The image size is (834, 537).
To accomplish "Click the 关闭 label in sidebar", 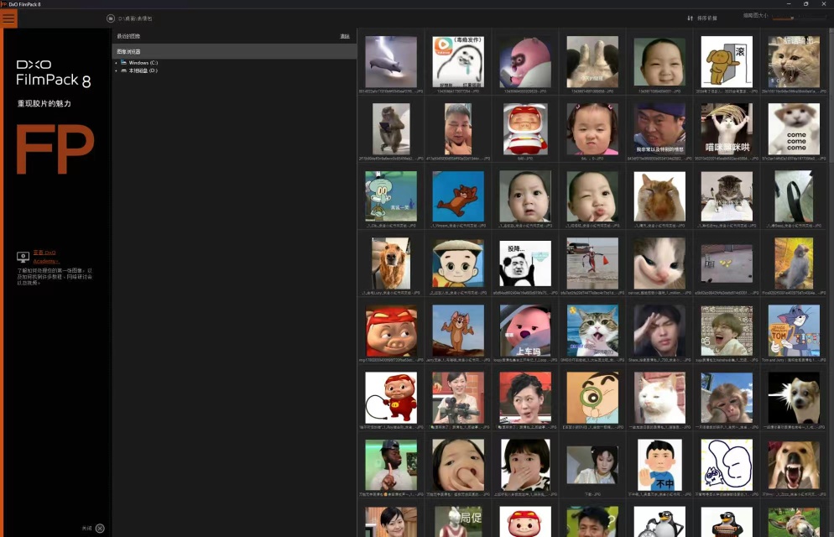I will [x=86, y=528].
